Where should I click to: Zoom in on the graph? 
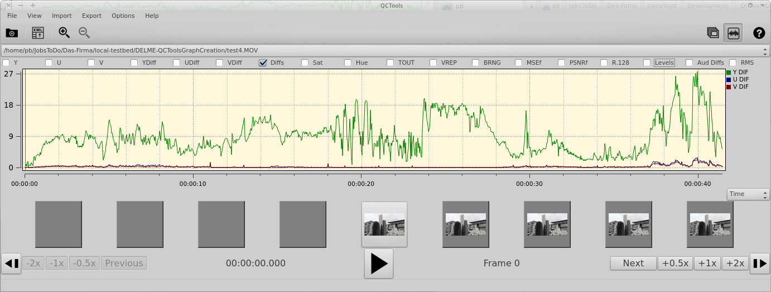click(x=64, y=33)
